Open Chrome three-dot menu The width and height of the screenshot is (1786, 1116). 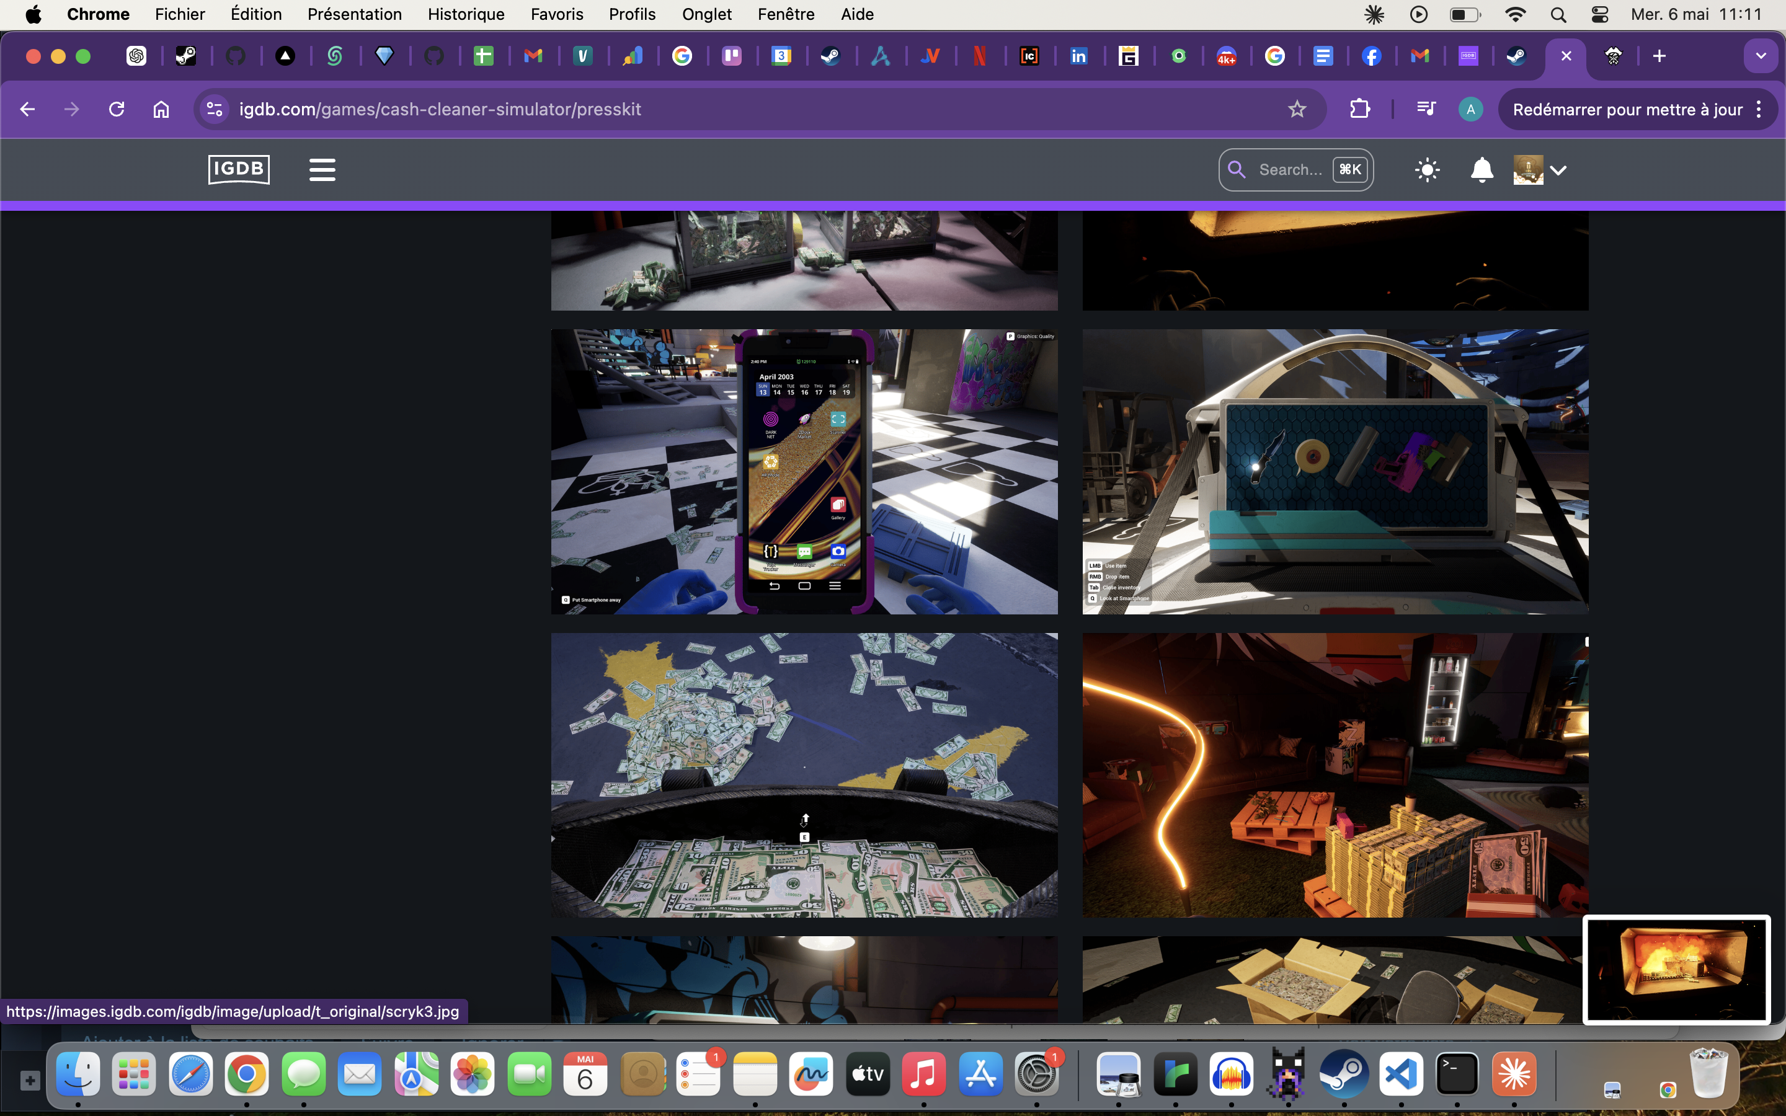(x=1759, y=109)
